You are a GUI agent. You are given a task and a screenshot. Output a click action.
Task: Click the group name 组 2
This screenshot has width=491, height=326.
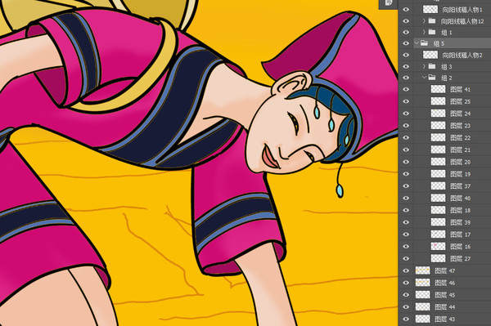(447, 78)
